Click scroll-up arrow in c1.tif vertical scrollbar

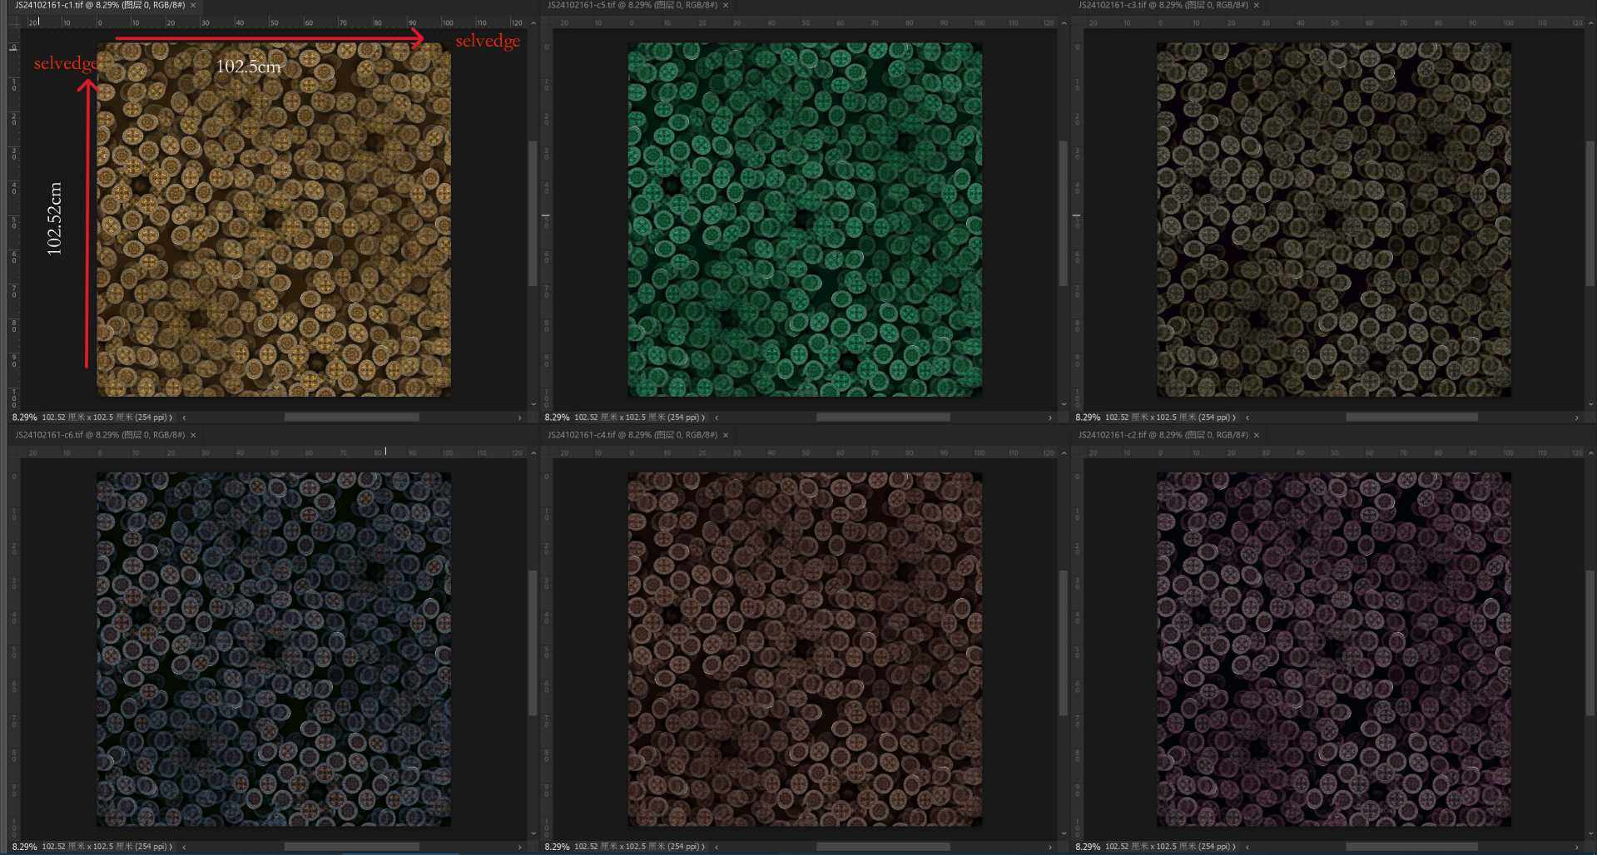pyautogui.click(x=533, y=23)
